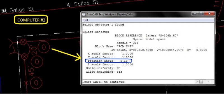224x104 pixels.
Task: Select the top crossed-circle symbol in drawing
Action: click(x=23, y=42)
